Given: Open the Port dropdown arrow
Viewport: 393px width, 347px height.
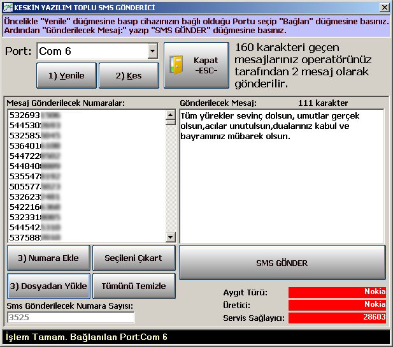Looking at the screenshot, I should click(152, 52).
